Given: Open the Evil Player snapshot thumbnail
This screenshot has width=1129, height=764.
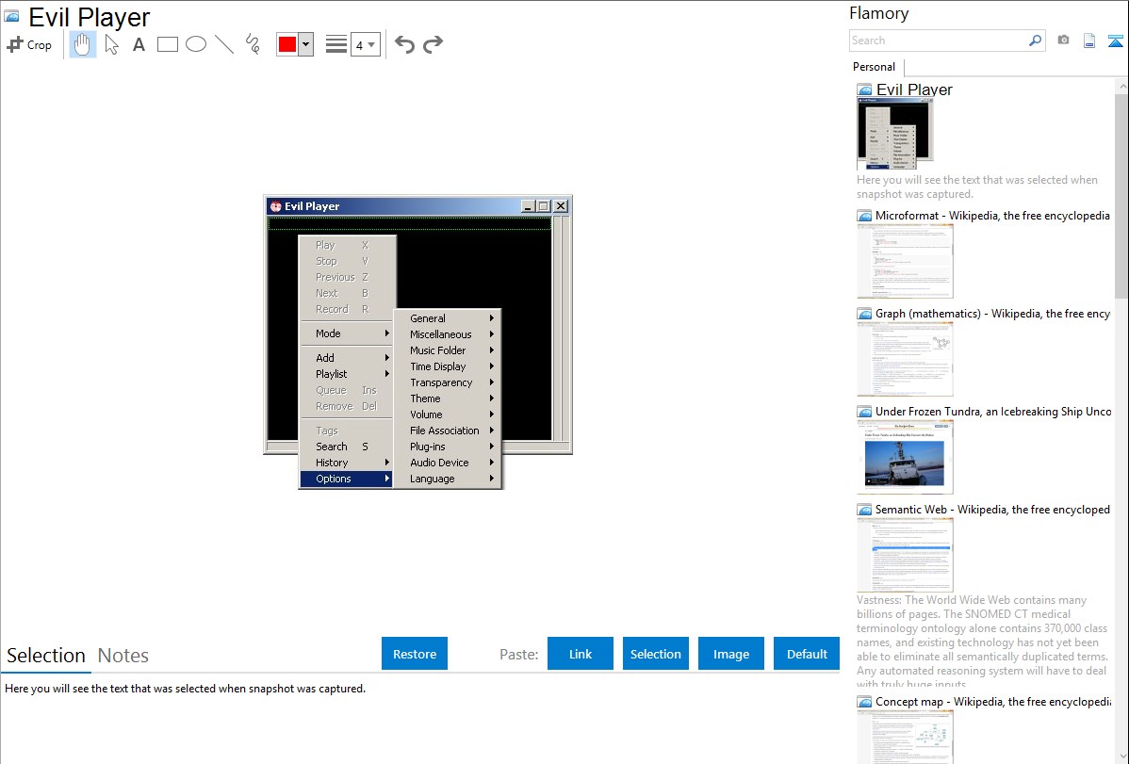Looking at the screenshot, I should click(x=895, y=134).
